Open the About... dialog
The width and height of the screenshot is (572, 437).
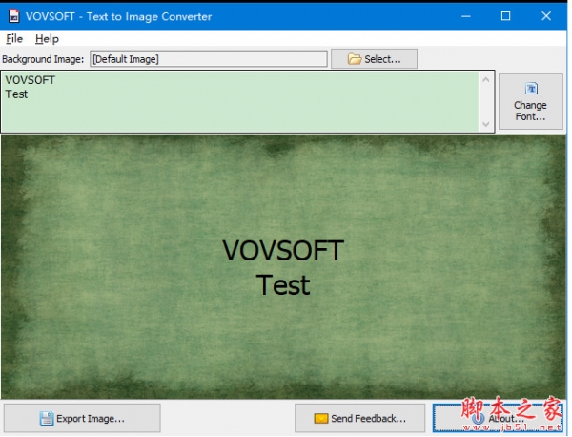(498, 418)
